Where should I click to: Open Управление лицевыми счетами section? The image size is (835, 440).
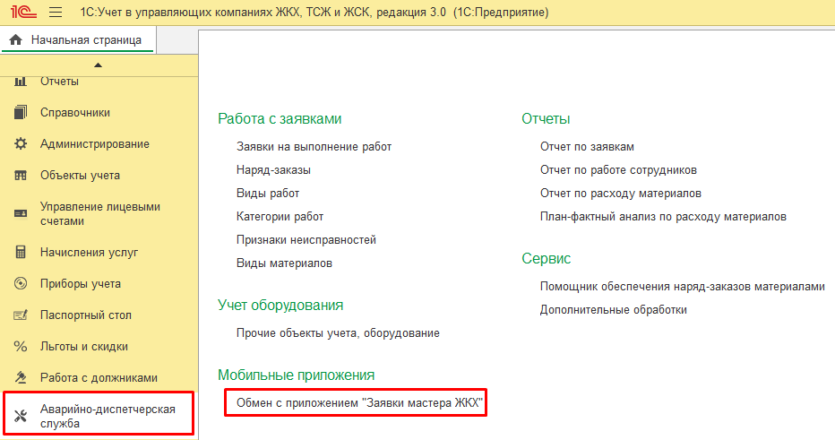point(99,213)
